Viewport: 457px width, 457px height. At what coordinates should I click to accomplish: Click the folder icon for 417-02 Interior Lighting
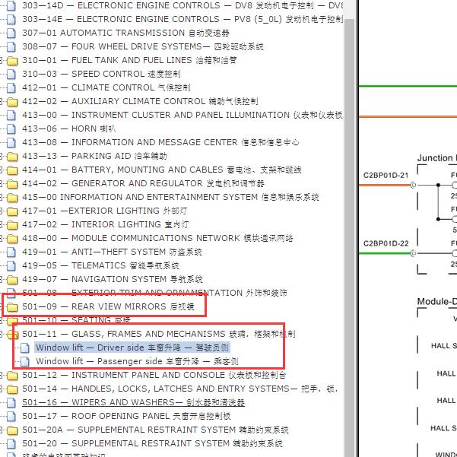pyautogui.click(x=12, y=225)
